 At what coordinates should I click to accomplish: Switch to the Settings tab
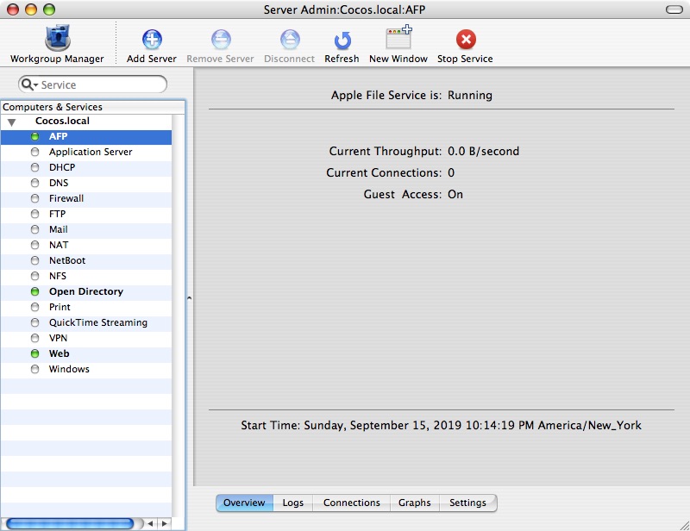coord(468,503)
